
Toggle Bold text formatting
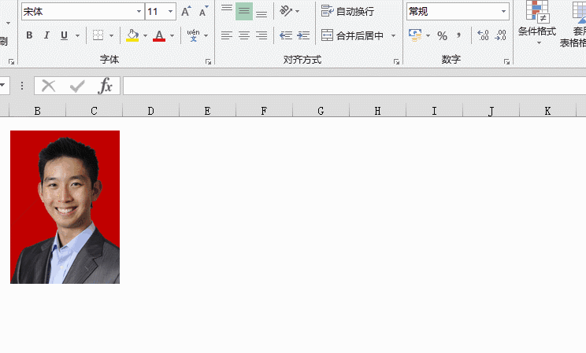coord(29,35)
